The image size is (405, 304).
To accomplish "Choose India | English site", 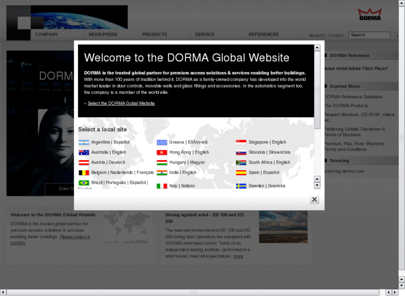I will [183, 172].
